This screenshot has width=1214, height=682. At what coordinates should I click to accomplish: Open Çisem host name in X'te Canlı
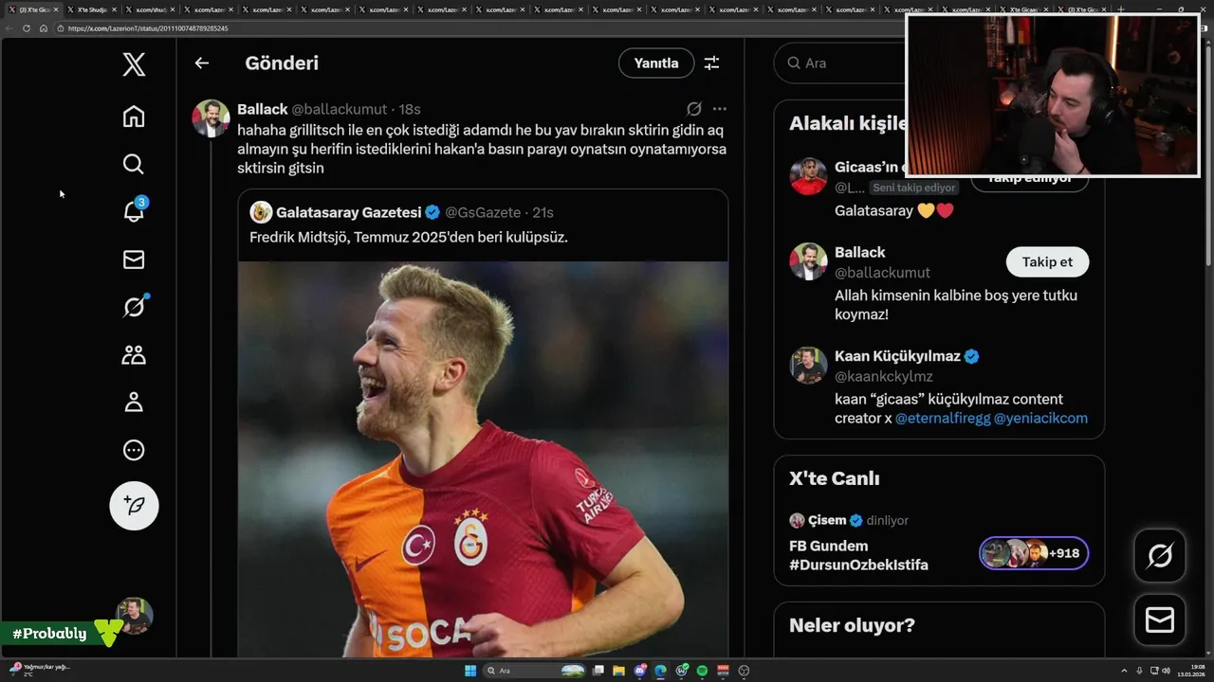click(x=827, y=520)
